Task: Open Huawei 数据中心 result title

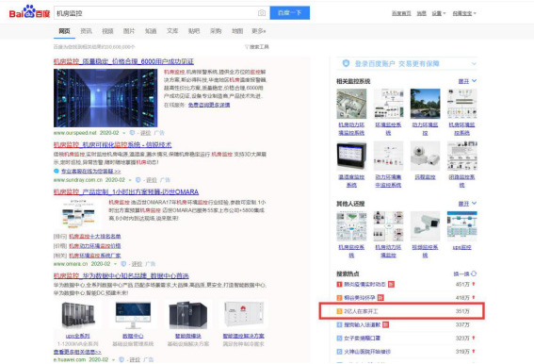Action: click(121, 275)
